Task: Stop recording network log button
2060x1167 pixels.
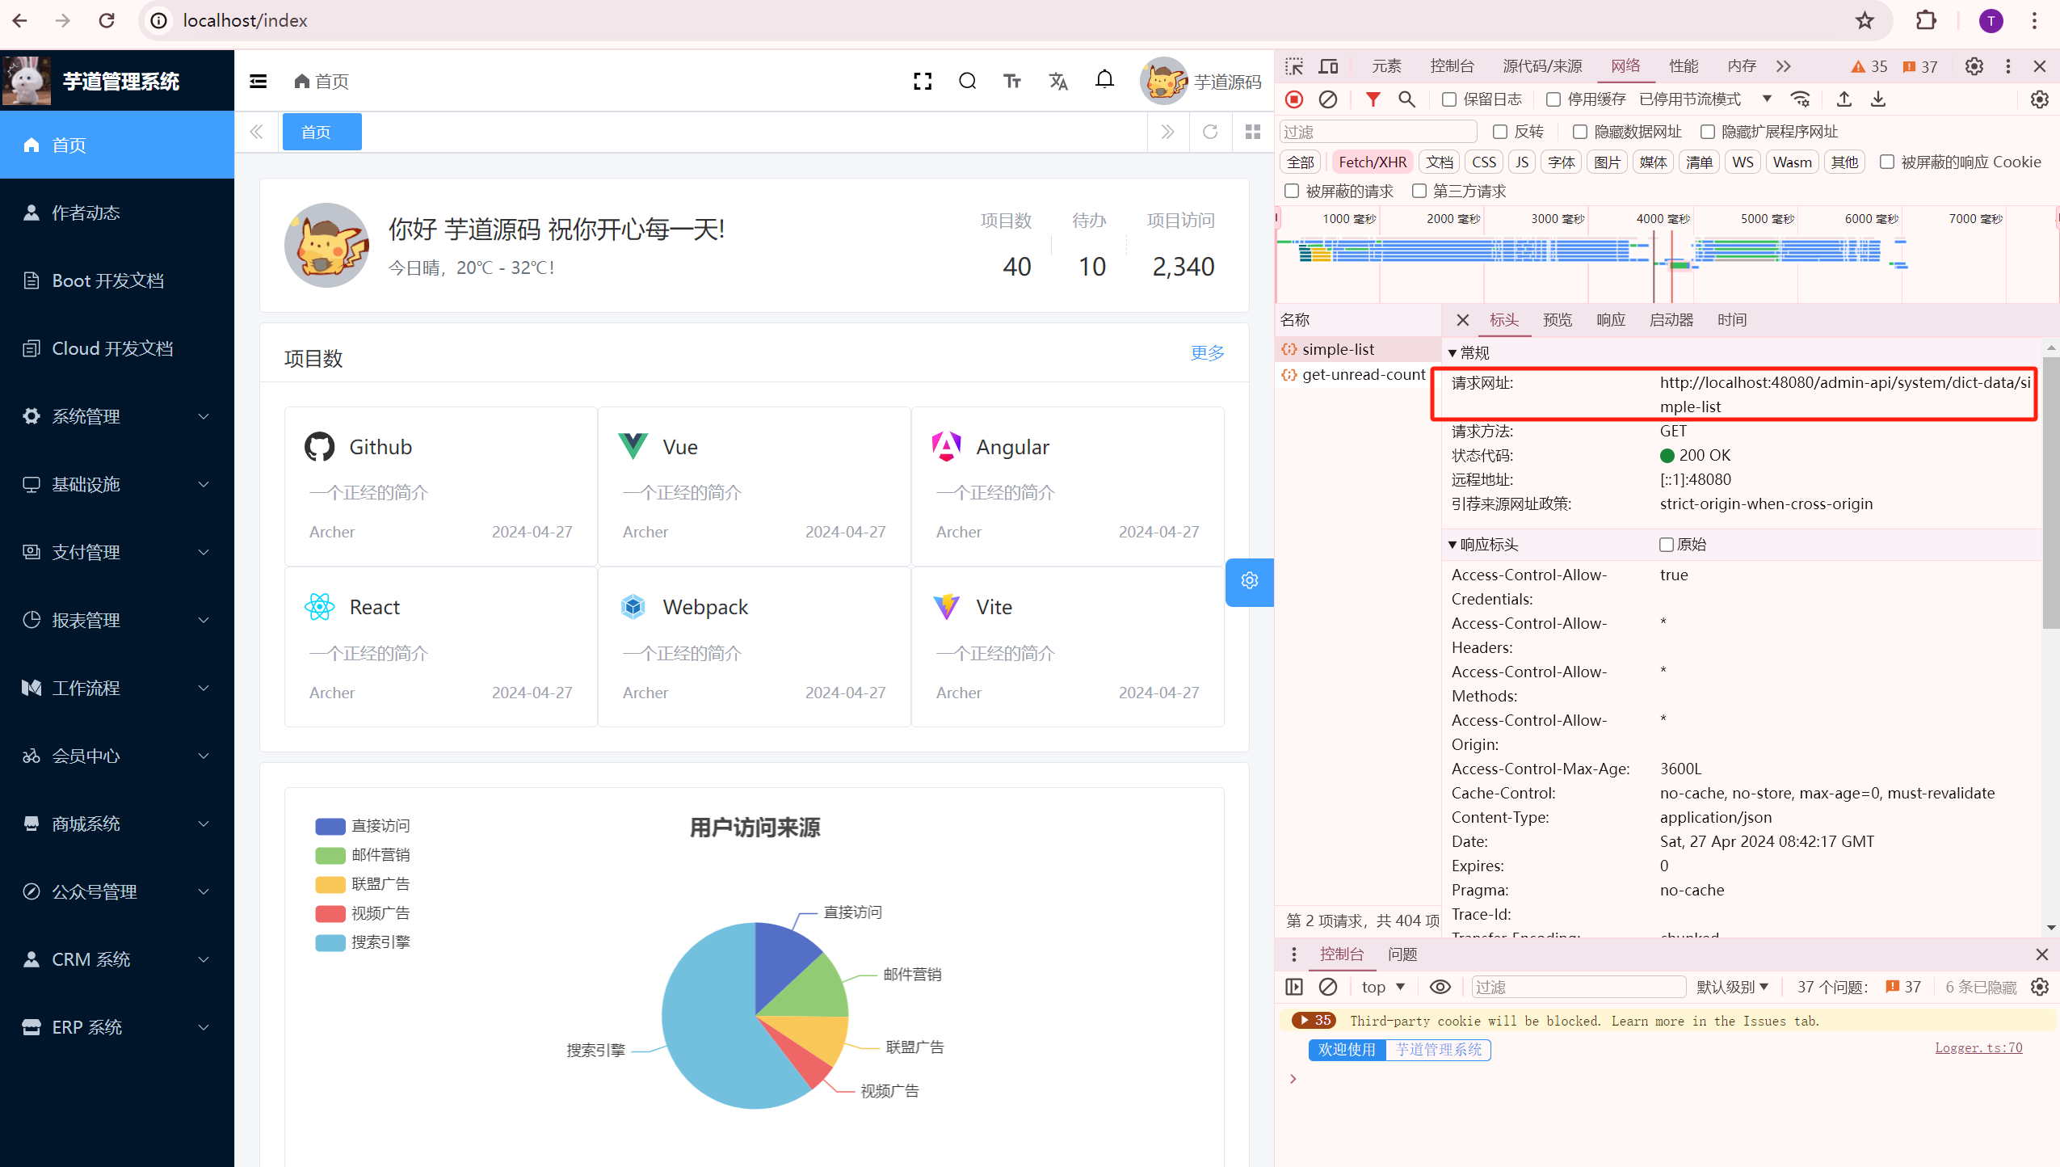Action: point(1294,99)
